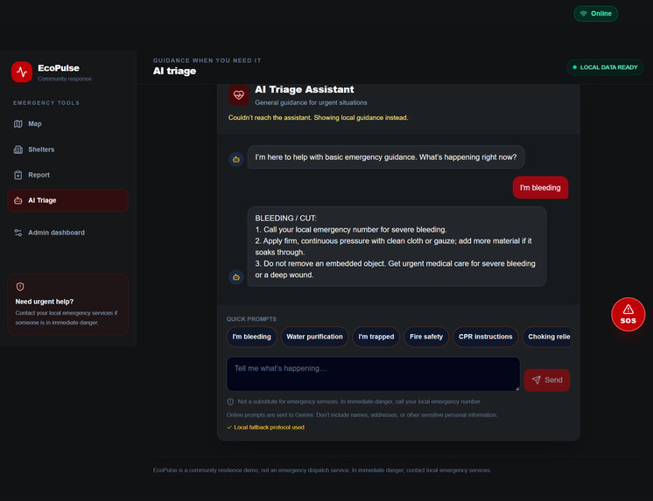Viewport: 653px width, 501px height.
Task: Click the QUICK PROMPTS label
Action: coord(251,319)
